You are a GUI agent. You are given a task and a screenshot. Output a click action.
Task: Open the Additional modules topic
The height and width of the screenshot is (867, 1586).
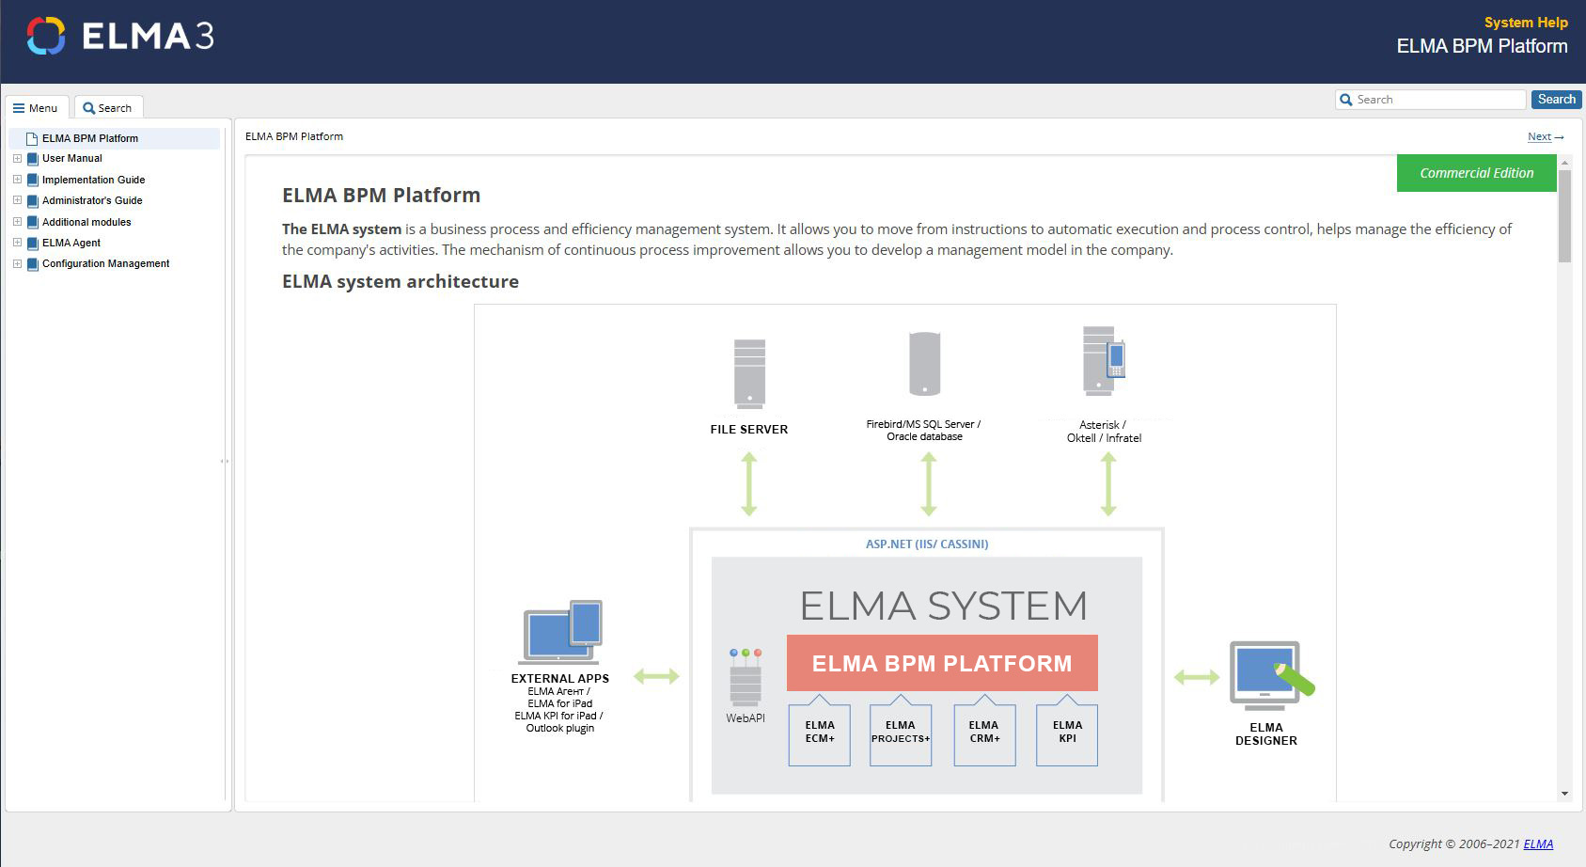click(86, 222)
